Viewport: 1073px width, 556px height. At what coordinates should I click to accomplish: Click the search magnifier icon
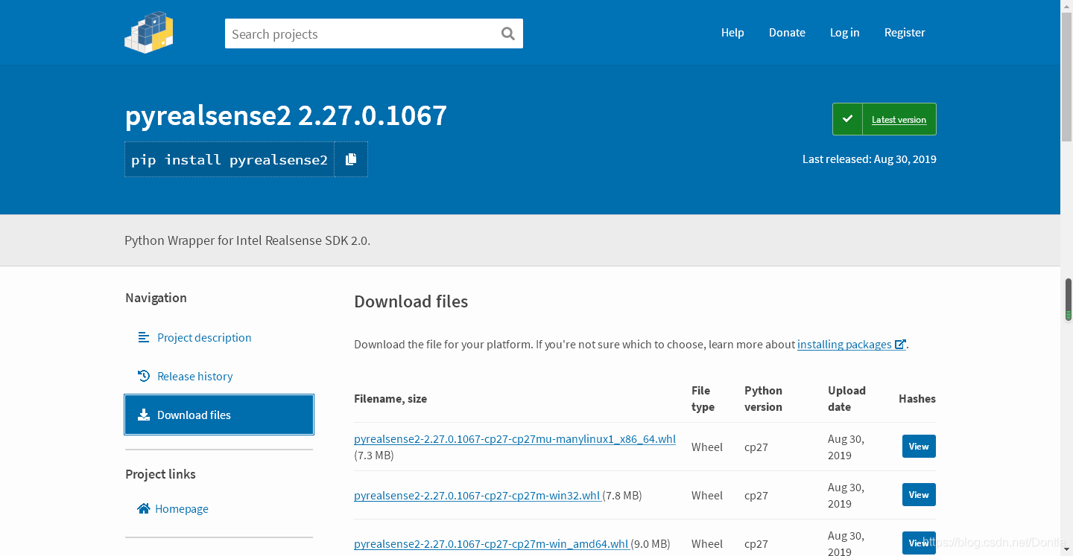click(x=508, y=33)
